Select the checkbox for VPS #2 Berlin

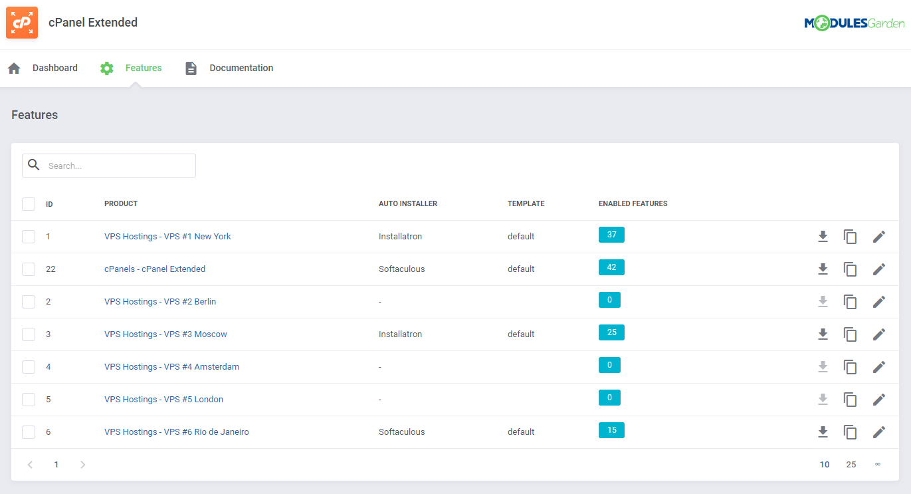coord(29,301)
